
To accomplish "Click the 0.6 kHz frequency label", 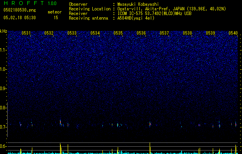I will coord(3,146).
